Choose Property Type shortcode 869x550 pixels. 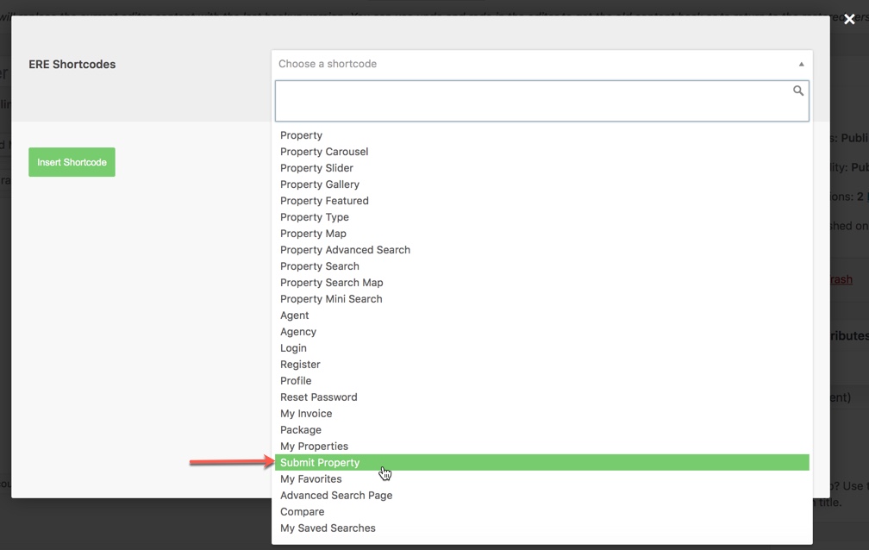click(x=542, y=216)
